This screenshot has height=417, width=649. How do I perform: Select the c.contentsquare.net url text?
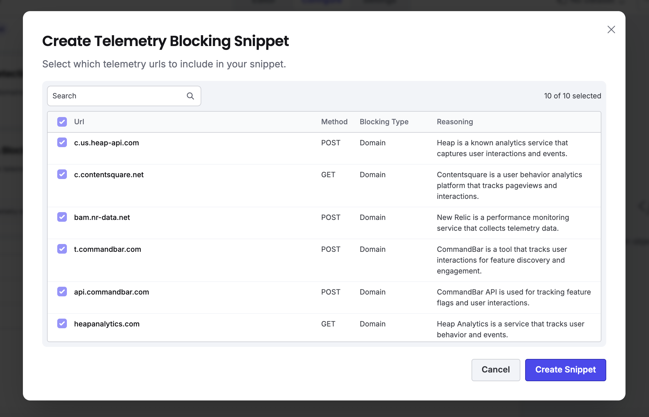coord(109,175)
